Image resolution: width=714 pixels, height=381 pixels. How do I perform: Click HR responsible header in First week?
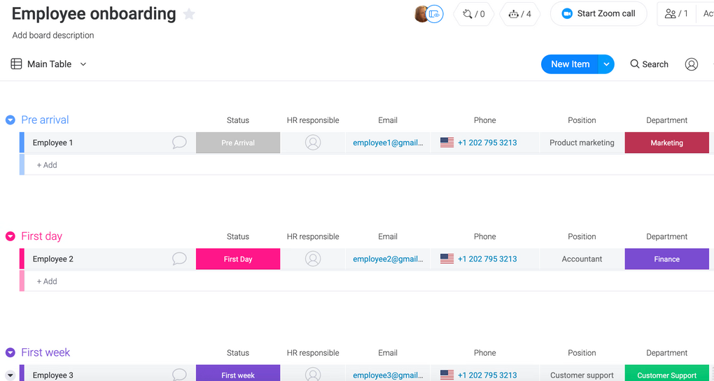[x=313, y=353]
